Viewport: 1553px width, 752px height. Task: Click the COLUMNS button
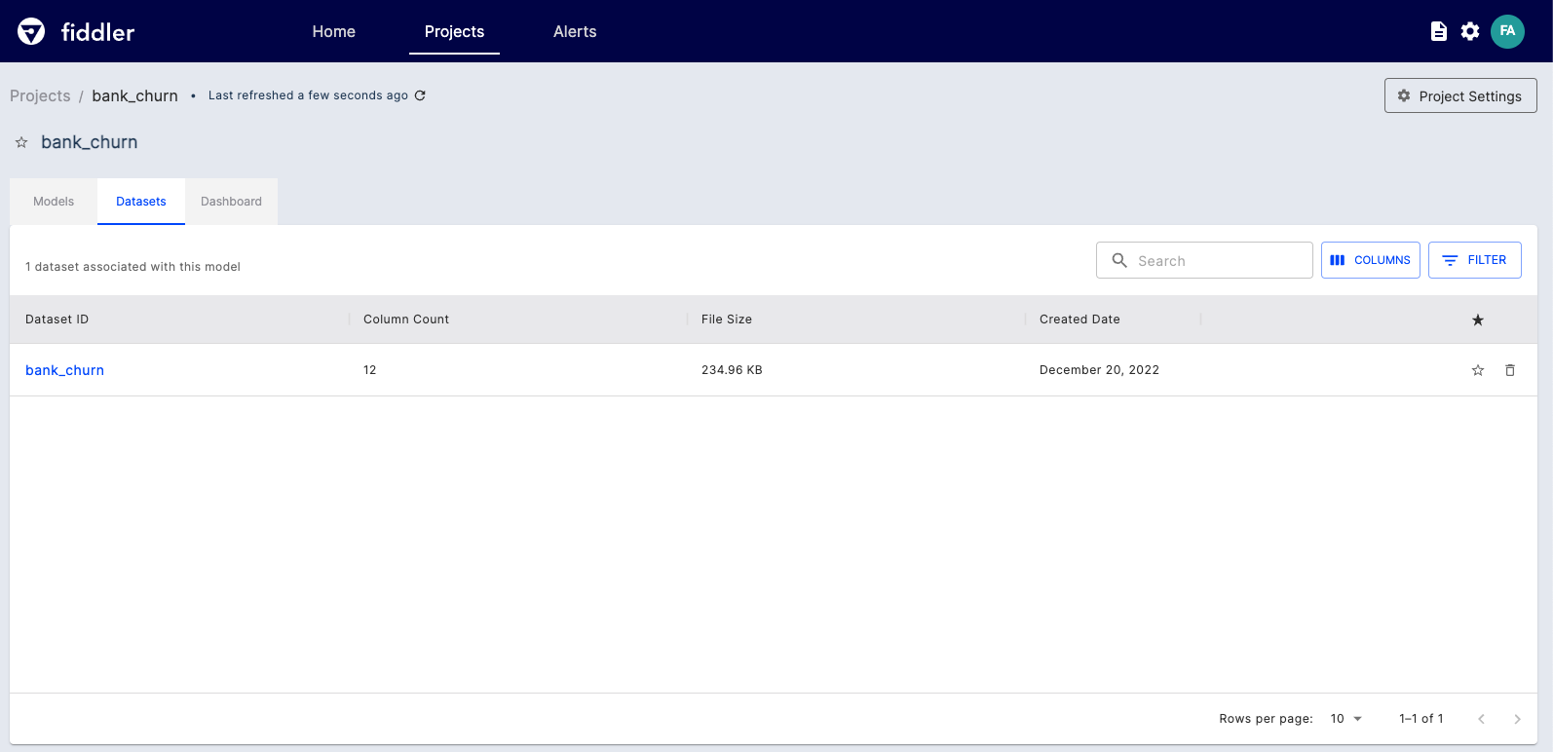click(1371, 260)
